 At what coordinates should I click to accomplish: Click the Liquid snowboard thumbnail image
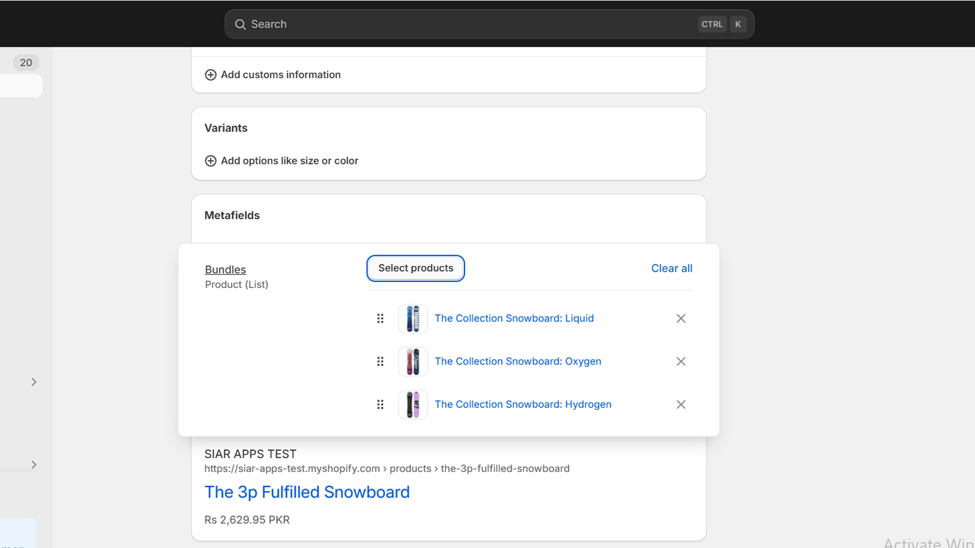click(413, 318)
